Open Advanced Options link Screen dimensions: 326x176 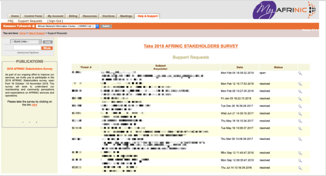(28, 53)
